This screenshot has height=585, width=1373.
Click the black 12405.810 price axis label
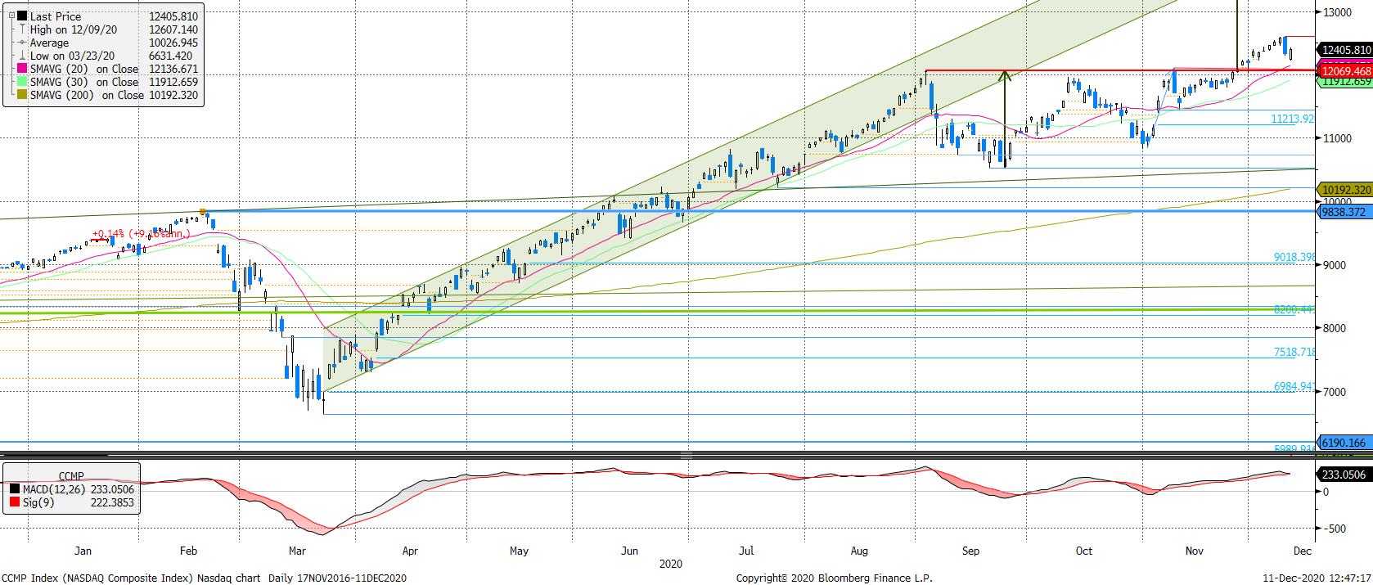1344,49
